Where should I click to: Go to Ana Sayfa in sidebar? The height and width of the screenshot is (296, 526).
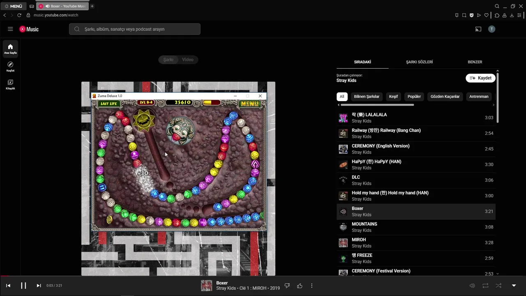pos(10,49)
